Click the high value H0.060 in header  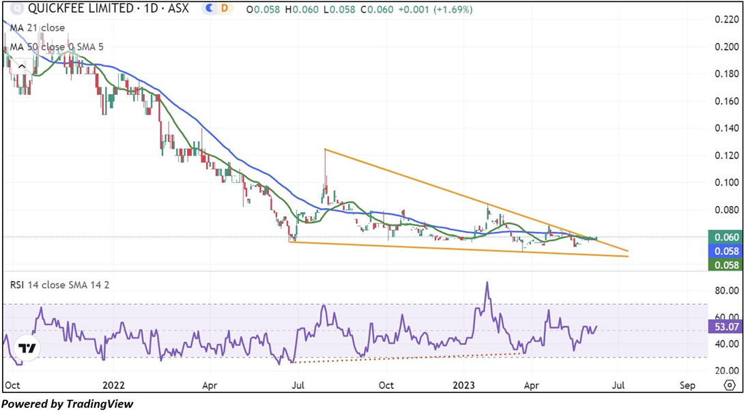[x=302, y=10]
